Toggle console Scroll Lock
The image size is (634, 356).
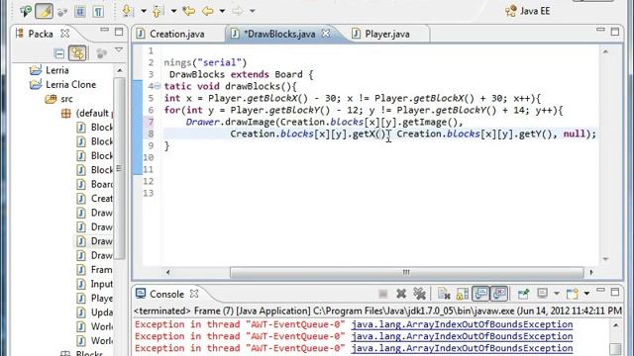pos(463,294)
